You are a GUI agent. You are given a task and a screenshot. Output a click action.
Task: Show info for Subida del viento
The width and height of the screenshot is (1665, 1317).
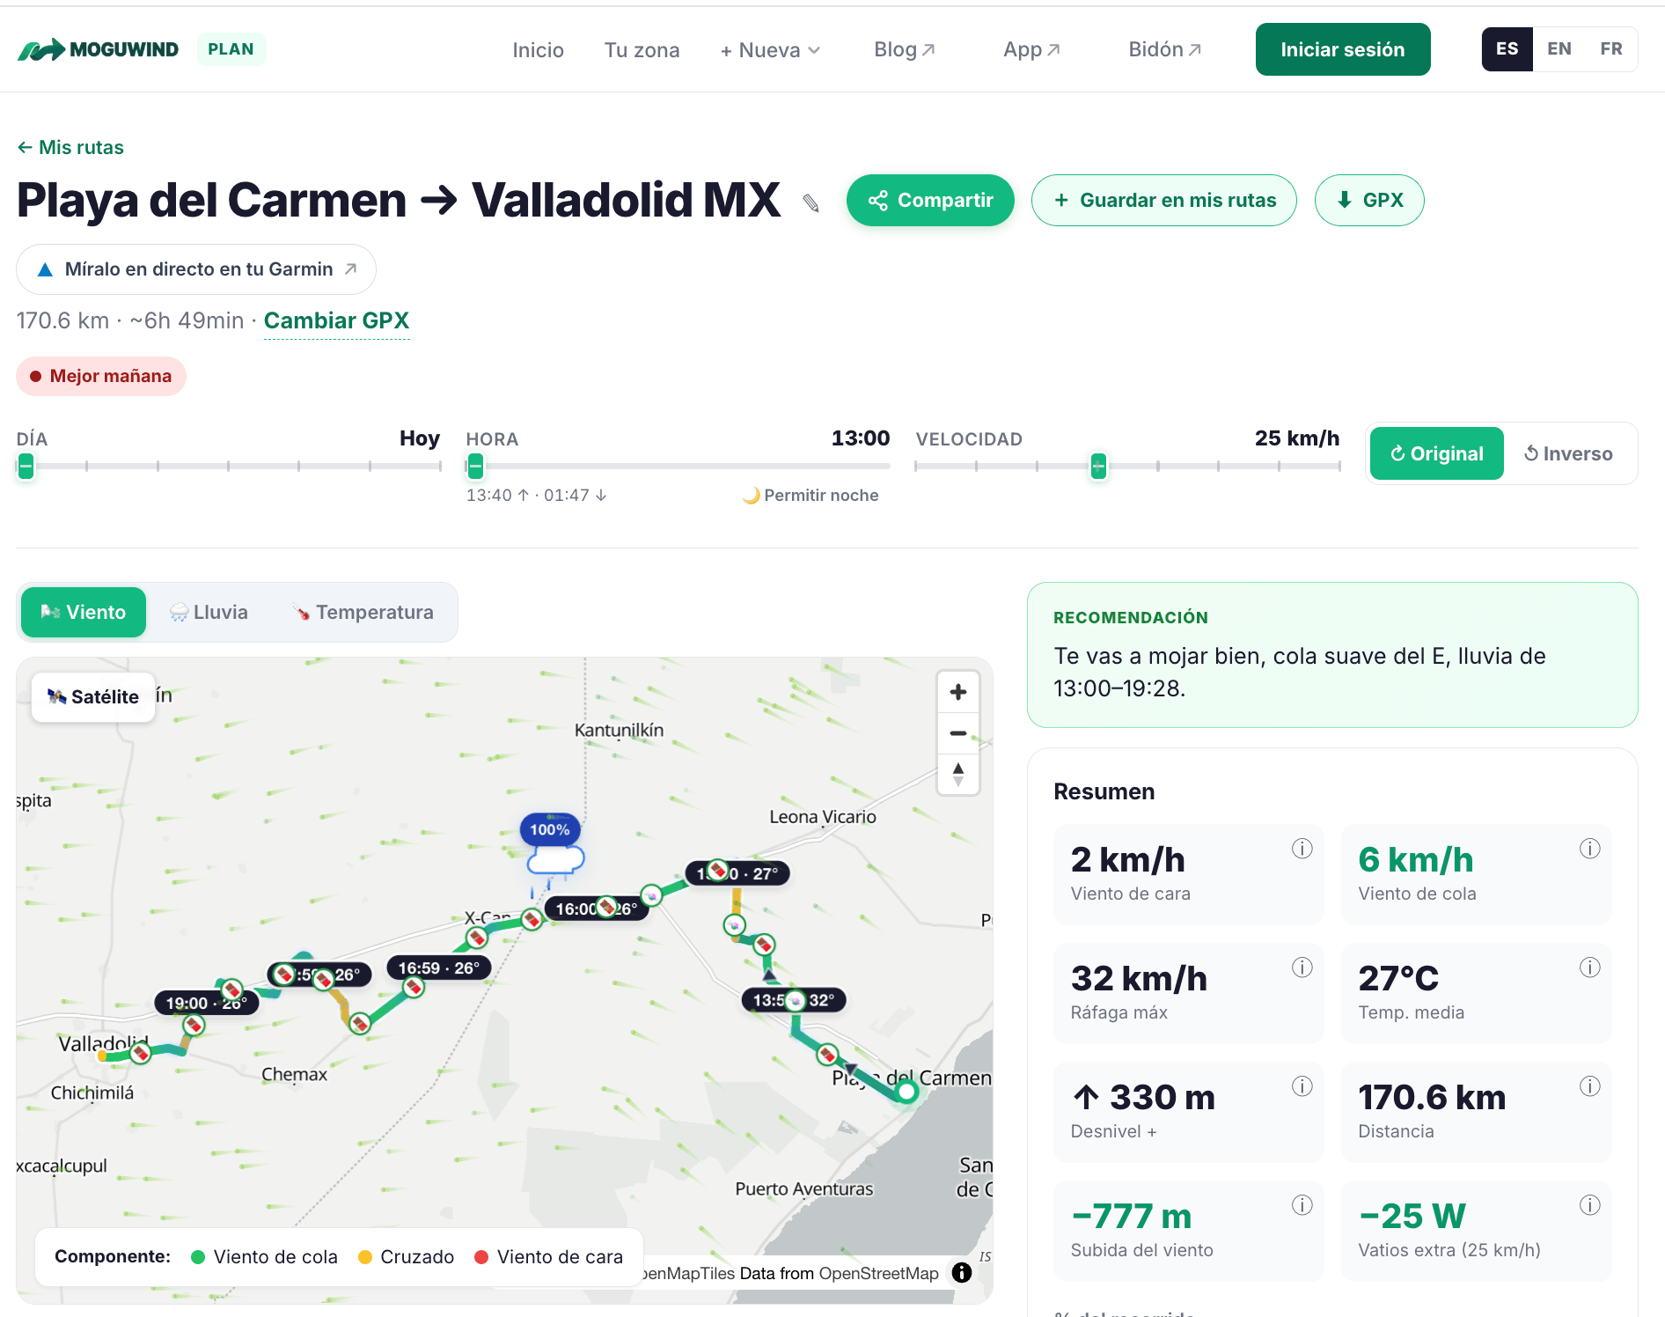(x=1302, y=1205)
